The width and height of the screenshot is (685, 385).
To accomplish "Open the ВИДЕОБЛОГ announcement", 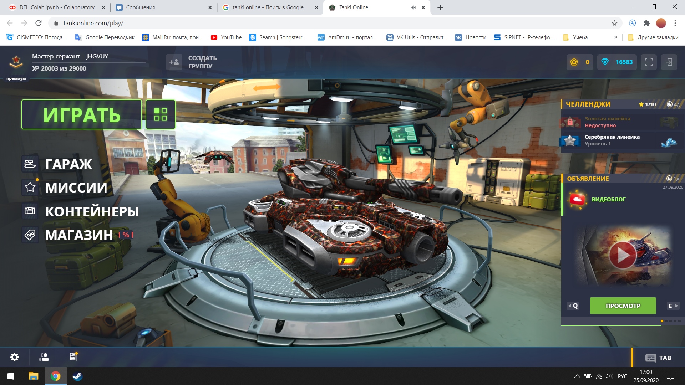I will point(623,199).
